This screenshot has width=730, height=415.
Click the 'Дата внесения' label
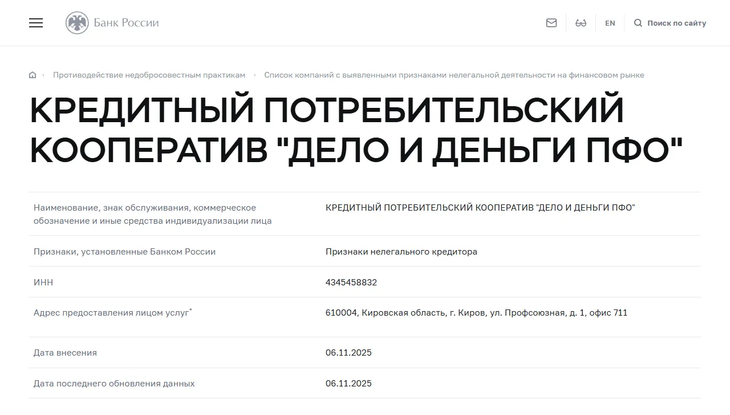click(x=65, y=353)
